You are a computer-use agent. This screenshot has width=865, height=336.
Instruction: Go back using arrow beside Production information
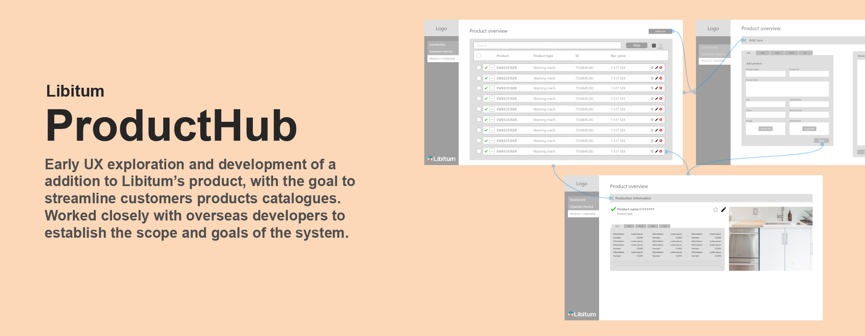(612, 198)
